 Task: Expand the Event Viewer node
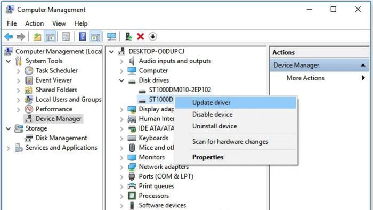(x=19, y=80)
